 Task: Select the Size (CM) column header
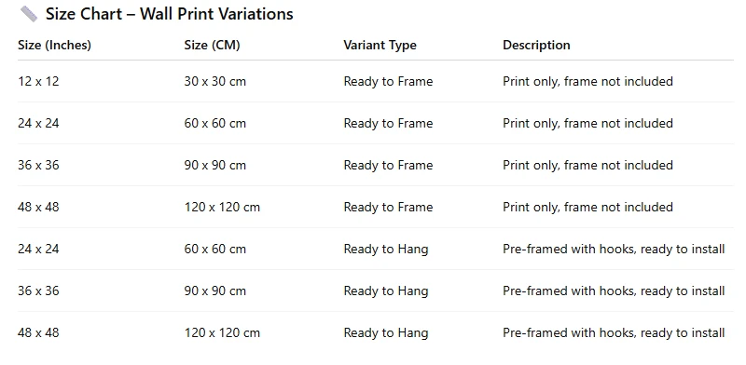pyautogui.click(x=213, y=45)
